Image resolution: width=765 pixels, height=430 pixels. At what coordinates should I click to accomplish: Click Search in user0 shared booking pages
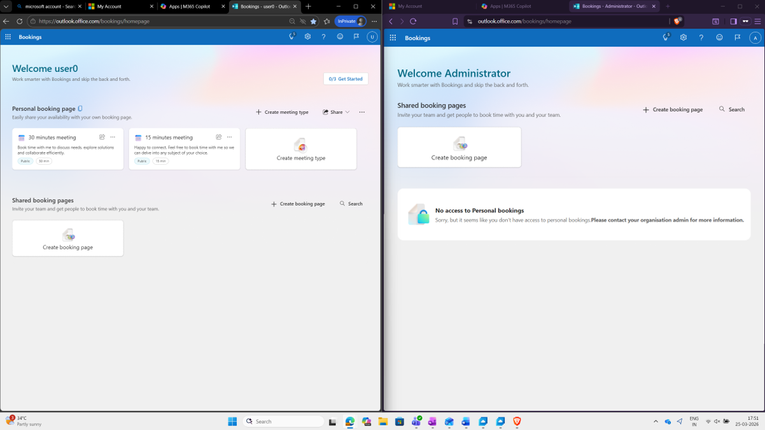(351, 204)
